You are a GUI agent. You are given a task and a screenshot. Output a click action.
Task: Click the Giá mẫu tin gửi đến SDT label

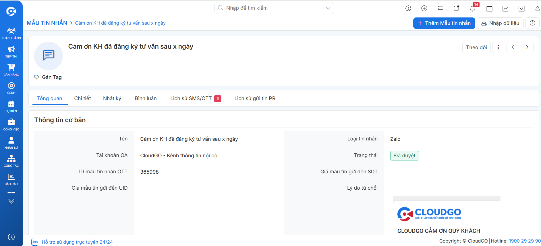click(x=349, y=172)
